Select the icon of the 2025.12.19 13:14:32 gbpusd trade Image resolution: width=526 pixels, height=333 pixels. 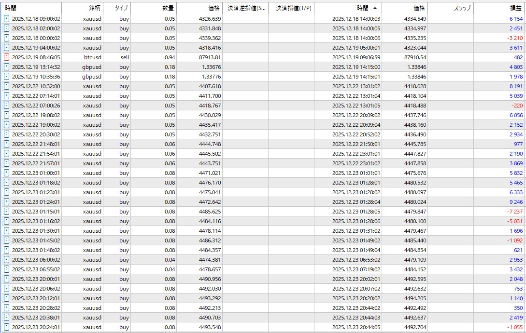pos(7,67)
